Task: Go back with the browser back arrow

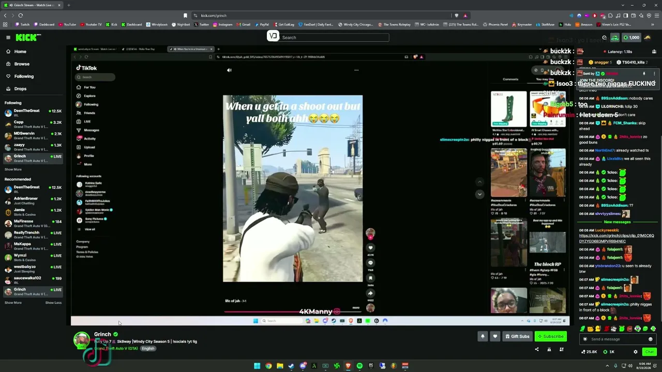Action: click(5, 16)
